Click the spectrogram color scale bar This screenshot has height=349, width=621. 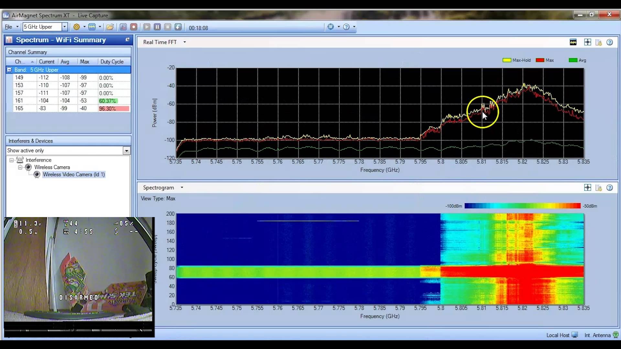click(523, 206)
